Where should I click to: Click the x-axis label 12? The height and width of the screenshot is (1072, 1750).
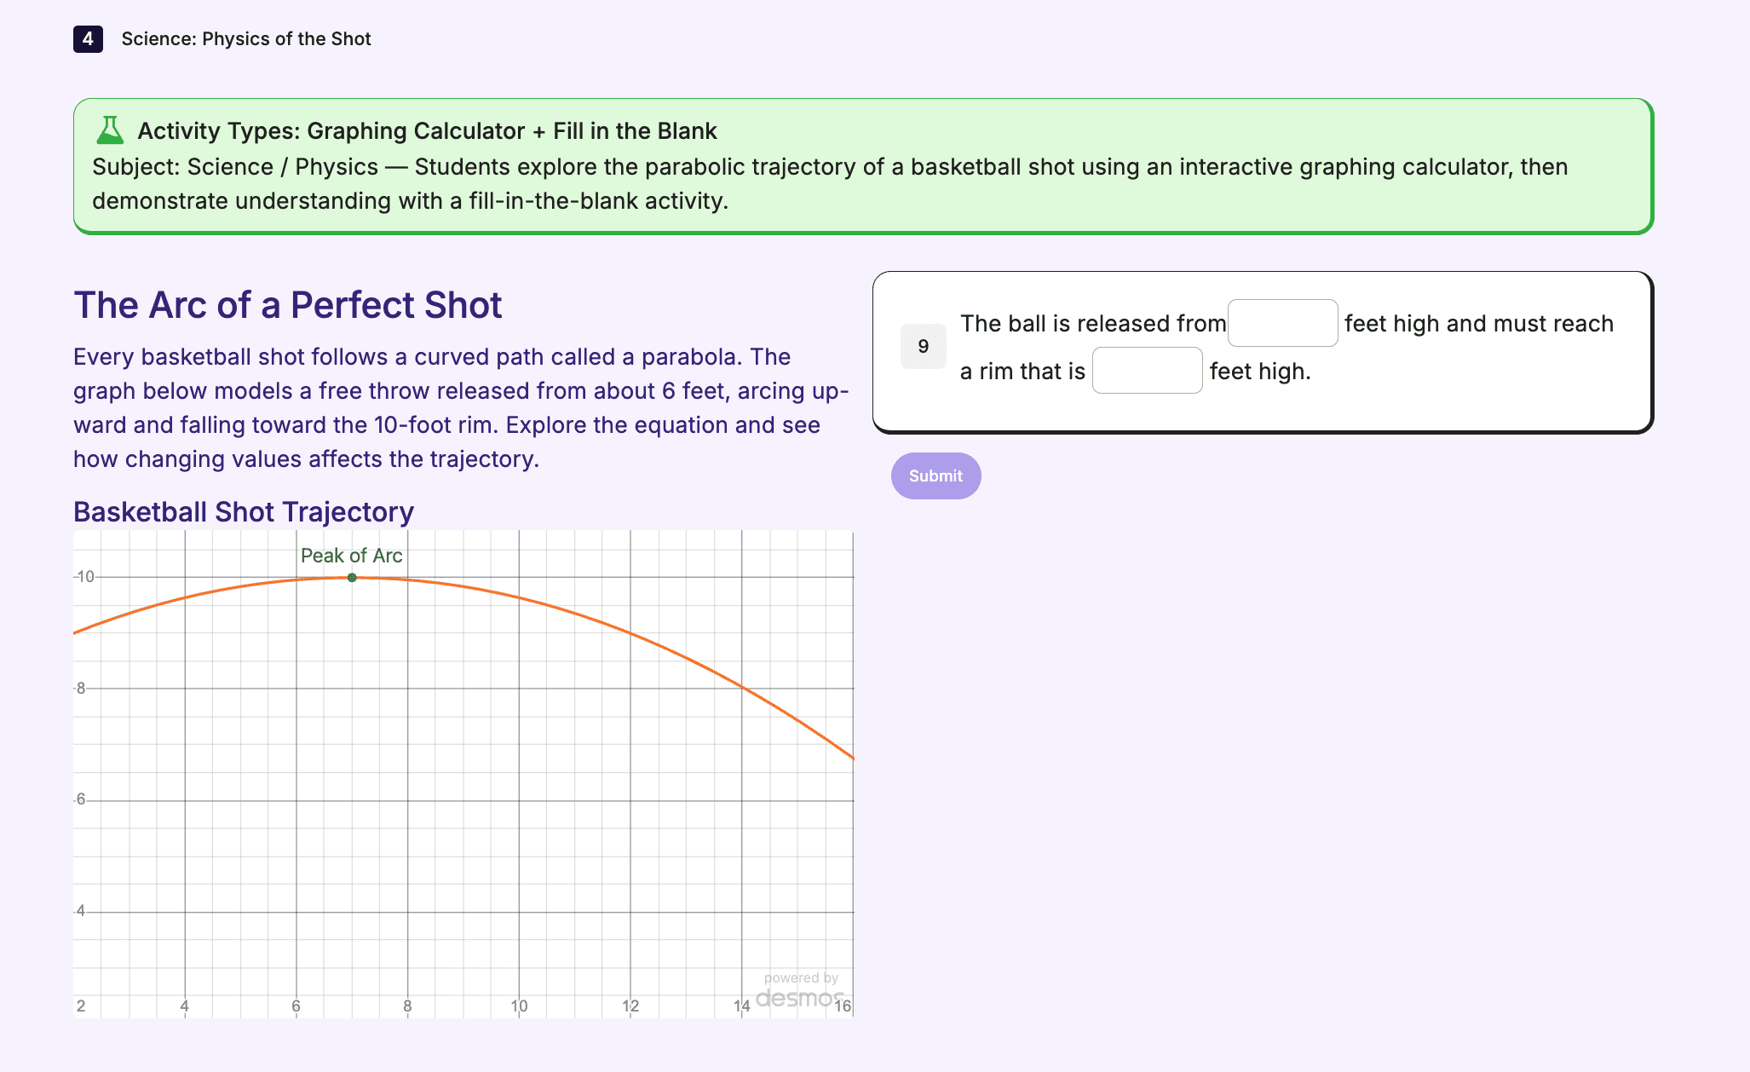click(x=630, y=1006)
